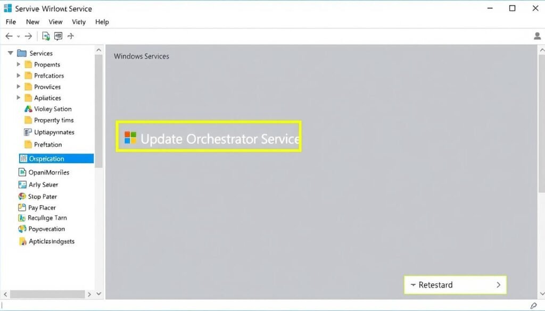Click the tree vertical scrollbar thumb

pos(98,111)
